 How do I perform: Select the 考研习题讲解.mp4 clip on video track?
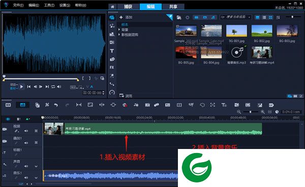(152, 129)
